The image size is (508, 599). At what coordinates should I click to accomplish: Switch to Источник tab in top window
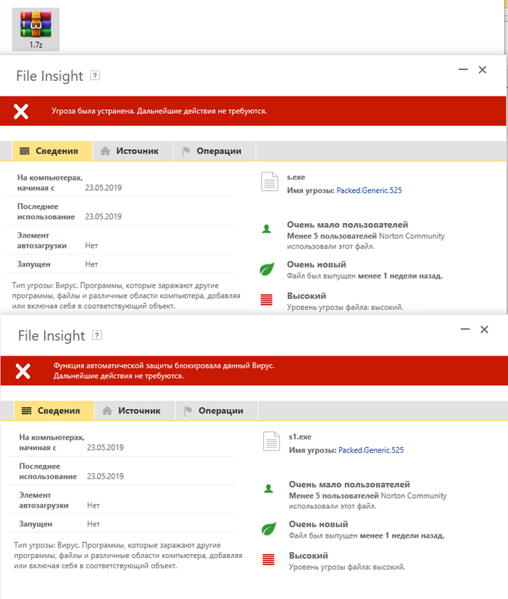132,151
